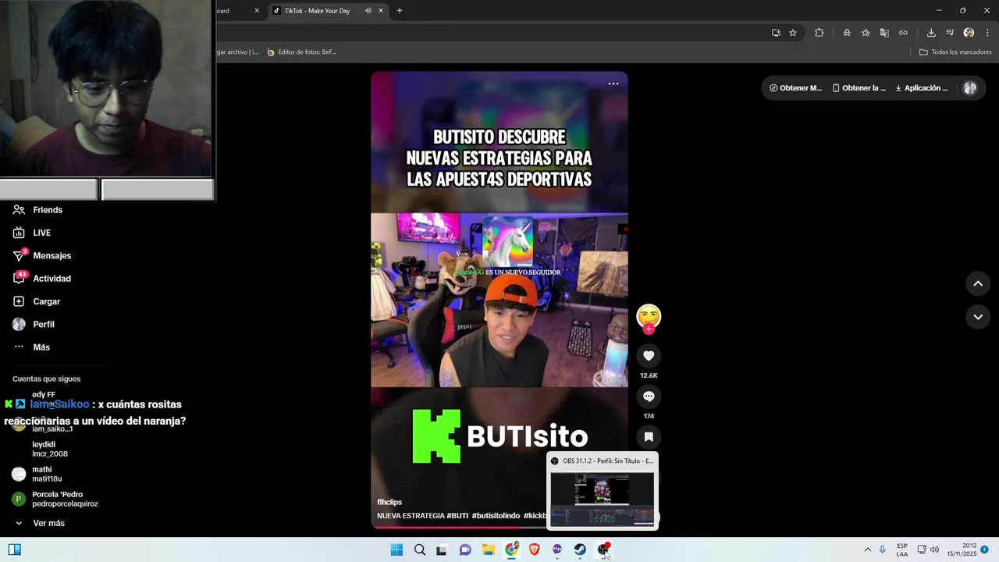Open Chrome three-dot menu
Screen dimensions: 999x562
tap(987, 33)
